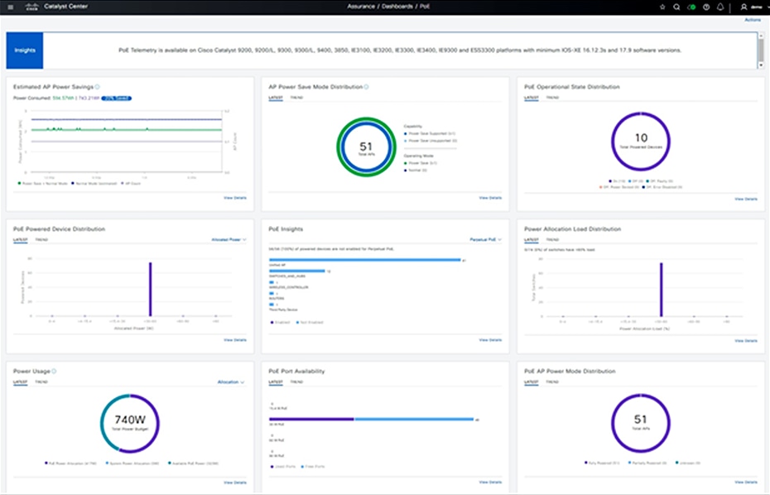Toggle Not Enabled legend in PoE Insights
770x495 pixels.
310,322
